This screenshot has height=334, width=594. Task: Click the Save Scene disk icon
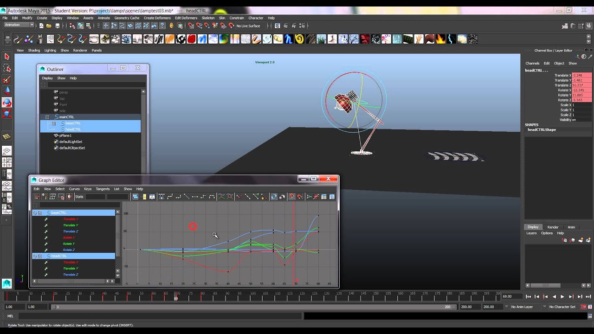pos(57,26)
